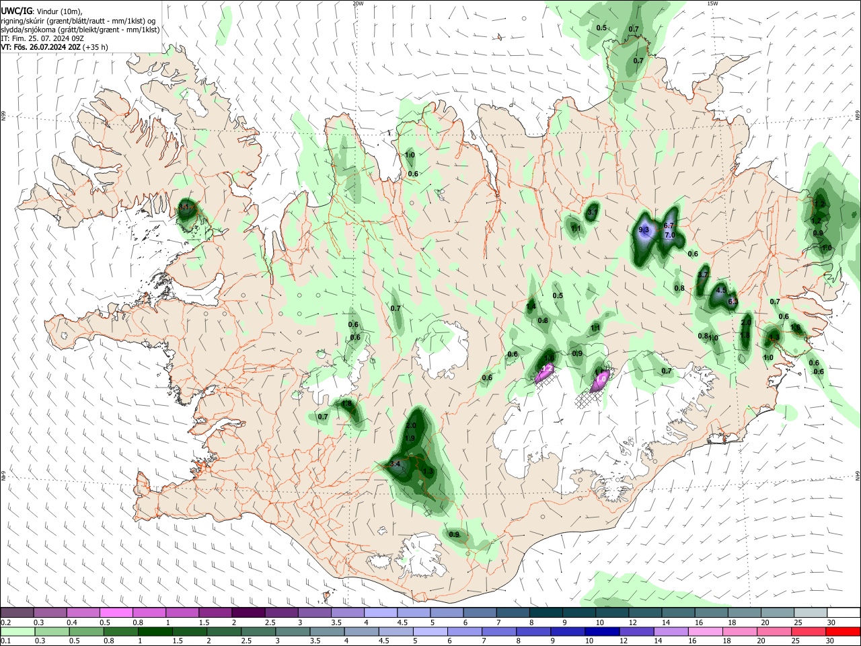861x646 pixels.
Task: Click the pale grey 25 snow legend swatch
Action: pyautogui.click(x=809, y=612)
